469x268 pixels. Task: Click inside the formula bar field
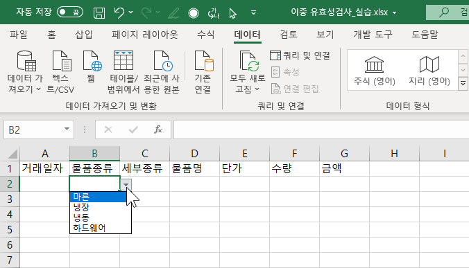point(321,129)
